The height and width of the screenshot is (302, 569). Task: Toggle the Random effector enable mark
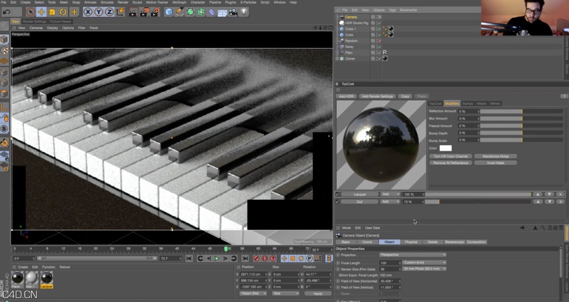(379, 41)
